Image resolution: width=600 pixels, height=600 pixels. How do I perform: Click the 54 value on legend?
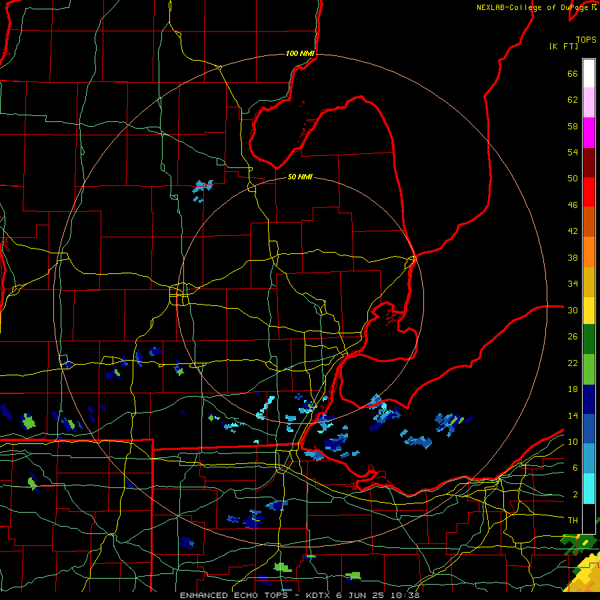[573, 152]
